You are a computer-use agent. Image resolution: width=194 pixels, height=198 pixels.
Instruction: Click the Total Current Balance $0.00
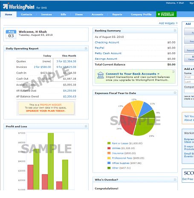171,64
